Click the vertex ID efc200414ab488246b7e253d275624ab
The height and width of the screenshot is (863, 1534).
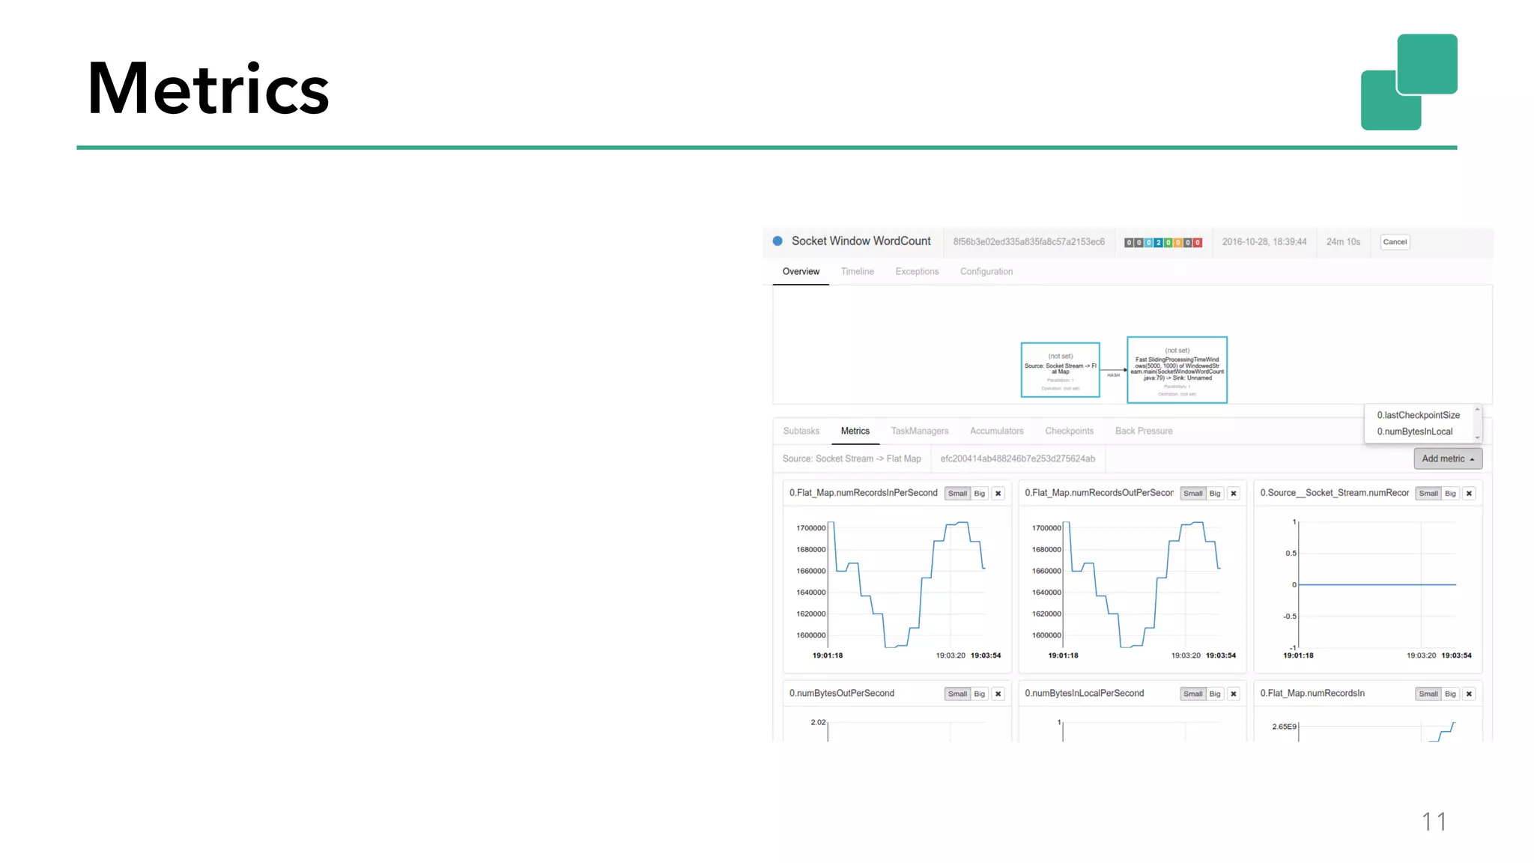1017,459
